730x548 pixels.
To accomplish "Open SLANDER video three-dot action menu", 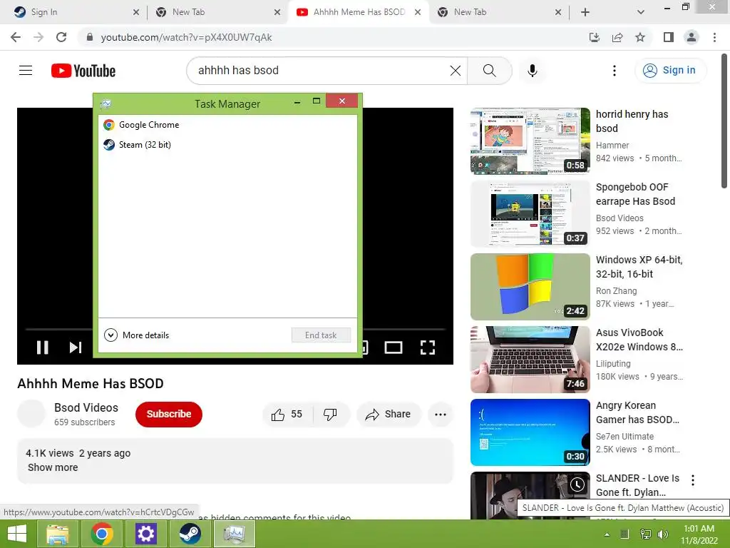I will pos(693,480).
